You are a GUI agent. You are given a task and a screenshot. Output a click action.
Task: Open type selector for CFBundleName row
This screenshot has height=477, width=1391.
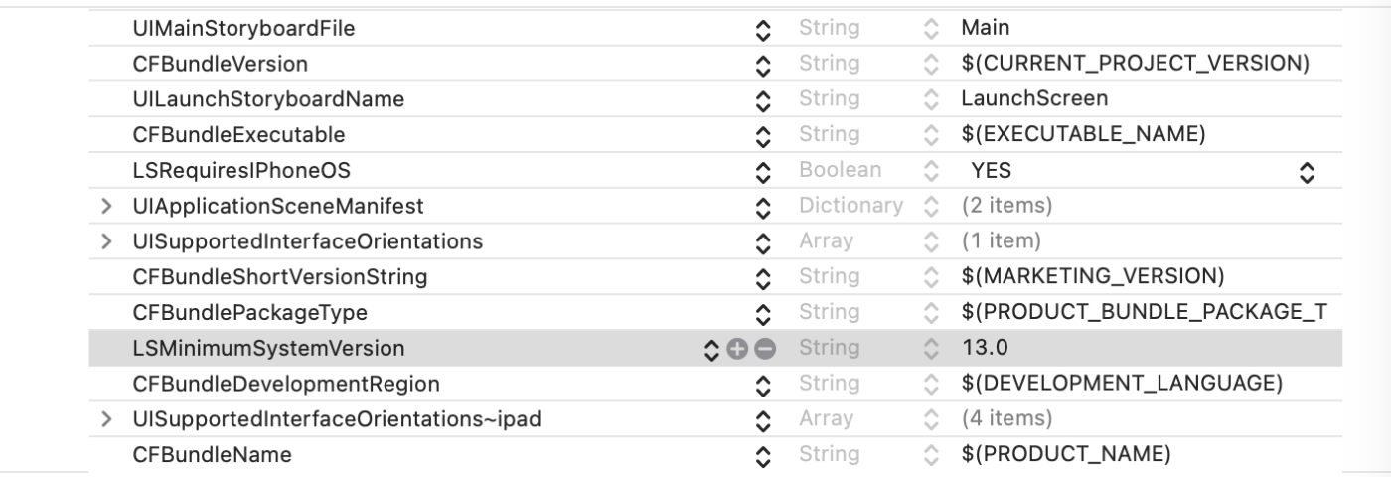[931, 455]
